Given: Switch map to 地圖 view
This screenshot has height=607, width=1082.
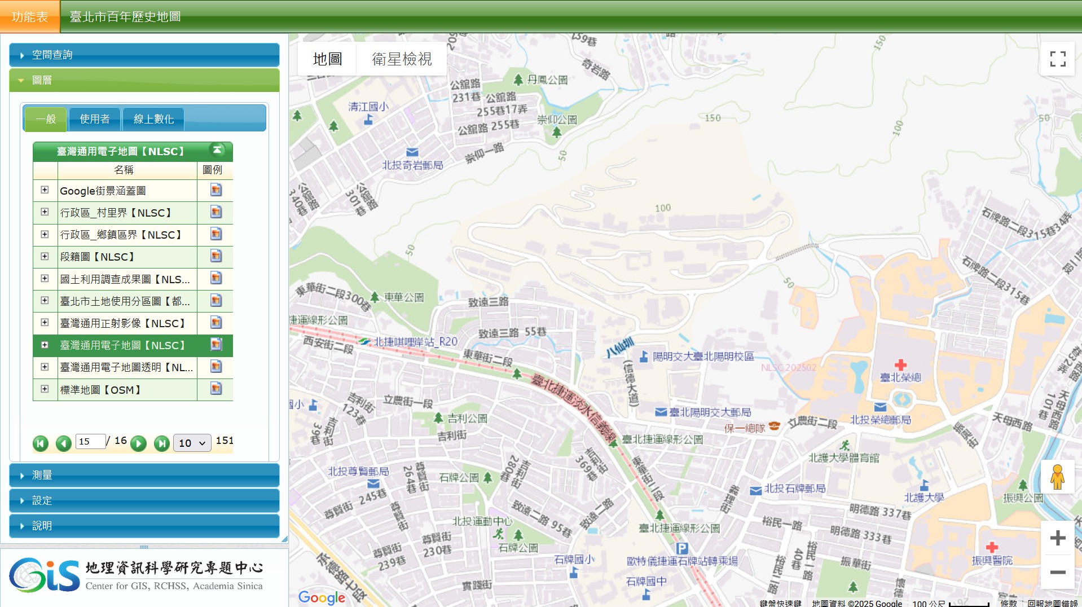Looking at the screenshot, I should pos(327,59).
